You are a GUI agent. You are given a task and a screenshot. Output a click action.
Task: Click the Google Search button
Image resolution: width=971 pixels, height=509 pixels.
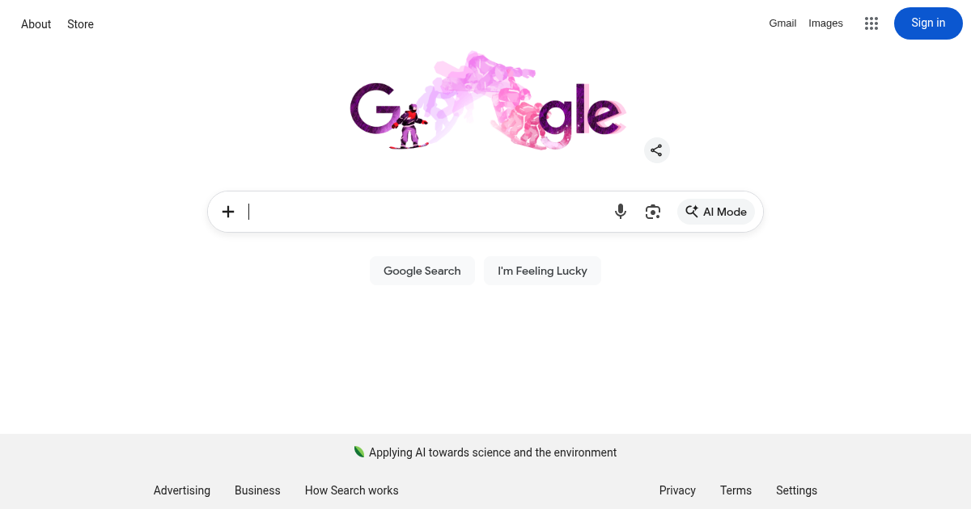pyautogui.click(x=422, y=271)
